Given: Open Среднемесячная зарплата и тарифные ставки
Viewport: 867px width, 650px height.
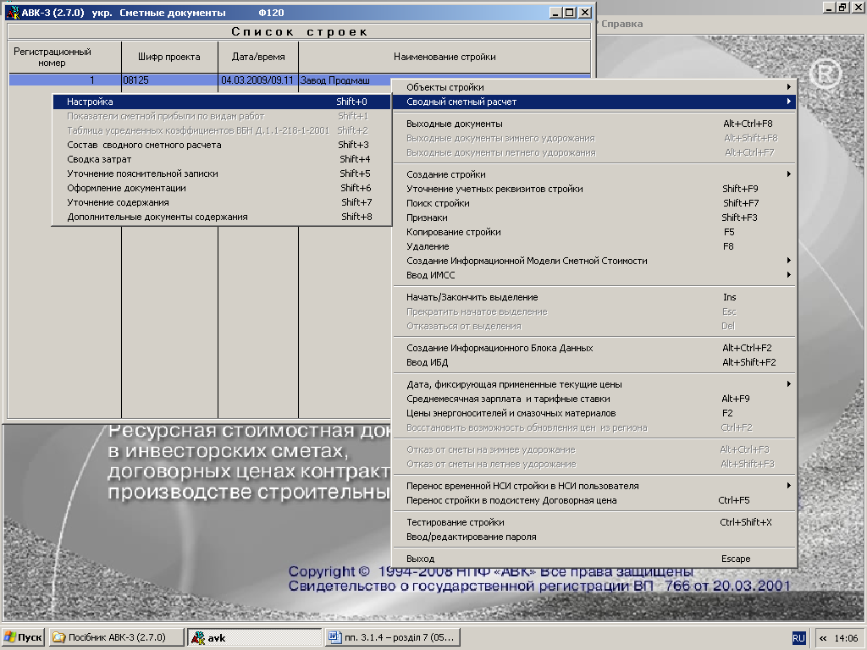Looking at the screenshot, I should 594,399.
